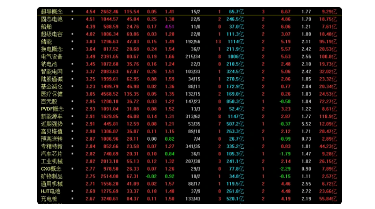The width and height of the screenshot is (375, 209).
Task: Click the 65.7亿 turnover in 超导概念 row
Action: (236, 12)
